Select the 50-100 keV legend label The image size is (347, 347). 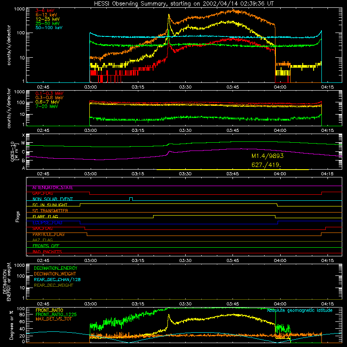49,28
